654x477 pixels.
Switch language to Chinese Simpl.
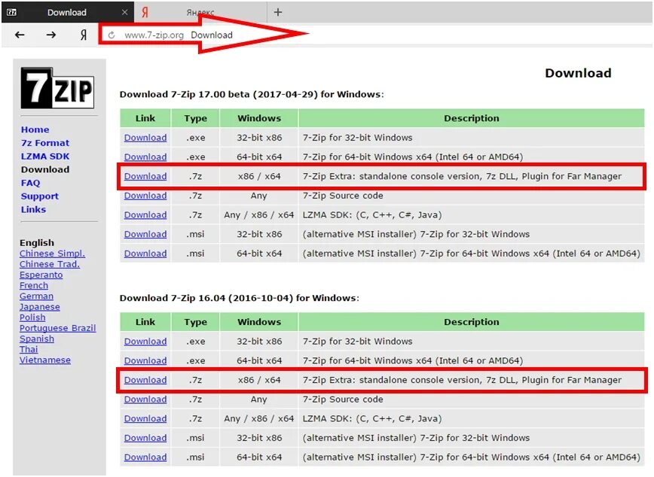click(52, 254)
